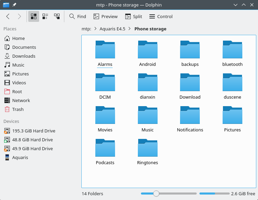The width and height of the screenshot is (258, 200).
Task: Go forward with the Forward arrow
Action: [x=19, y=16]
